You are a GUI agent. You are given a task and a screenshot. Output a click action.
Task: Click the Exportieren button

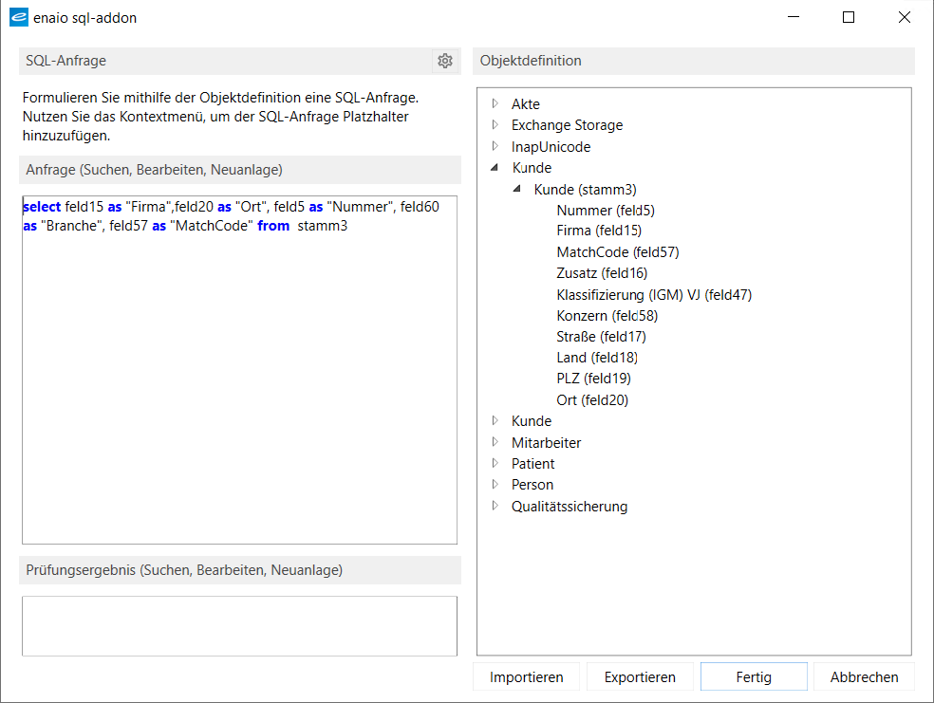[640, 677]
